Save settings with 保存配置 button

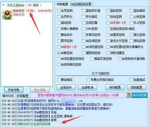click(x=115, y=88)
